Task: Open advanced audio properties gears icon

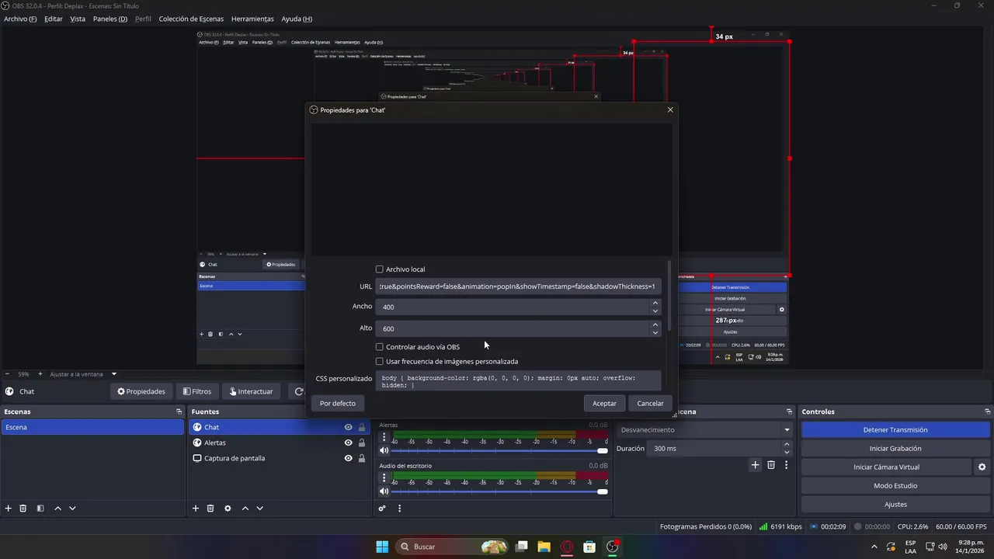Action: pyautogui.click(x=382, y=509)
